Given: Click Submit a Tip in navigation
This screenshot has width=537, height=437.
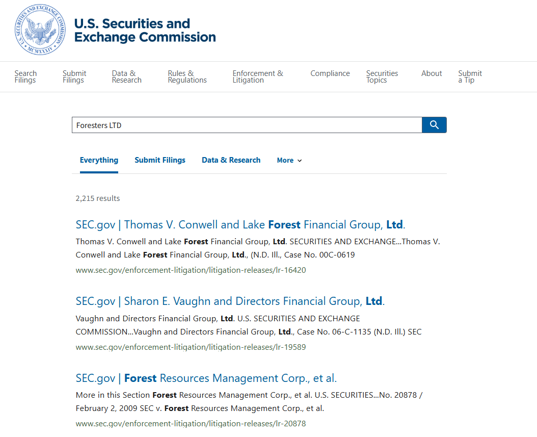Looking at the screenshot, I should tap(470, 76).
